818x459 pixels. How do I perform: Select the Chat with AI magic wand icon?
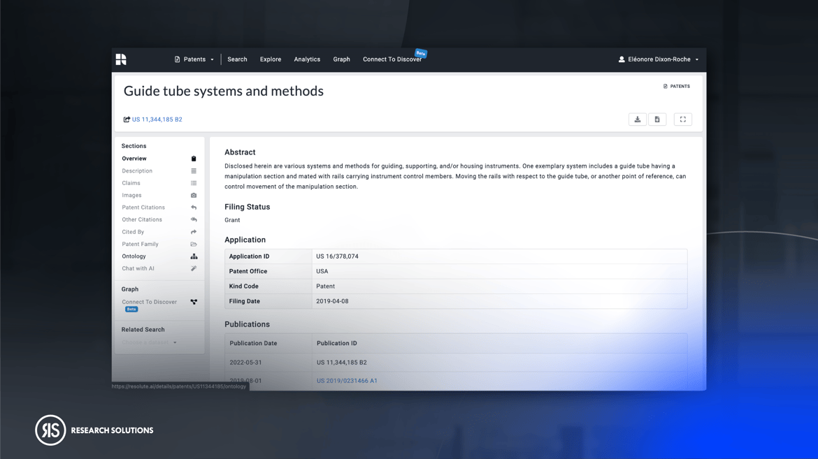coord(194,268)
